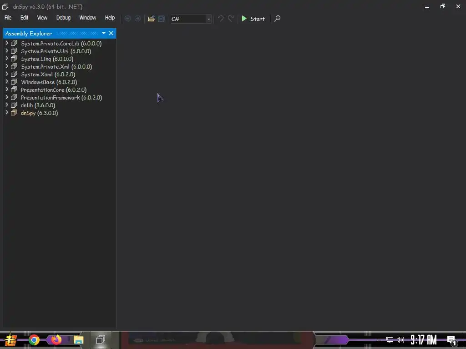Click the dnSpy taskbar button
The width and height of the screenshot is (466, 349).
coord(101,340)
